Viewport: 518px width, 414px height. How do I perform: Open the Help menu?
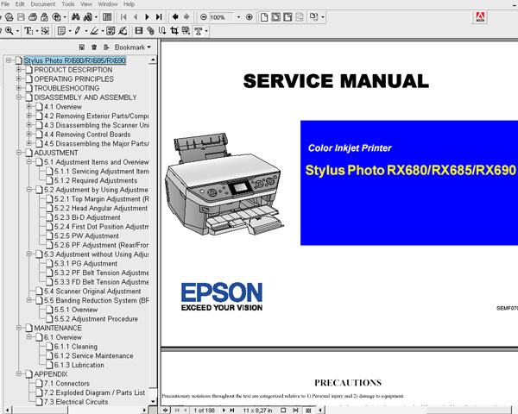coord(129,4)
